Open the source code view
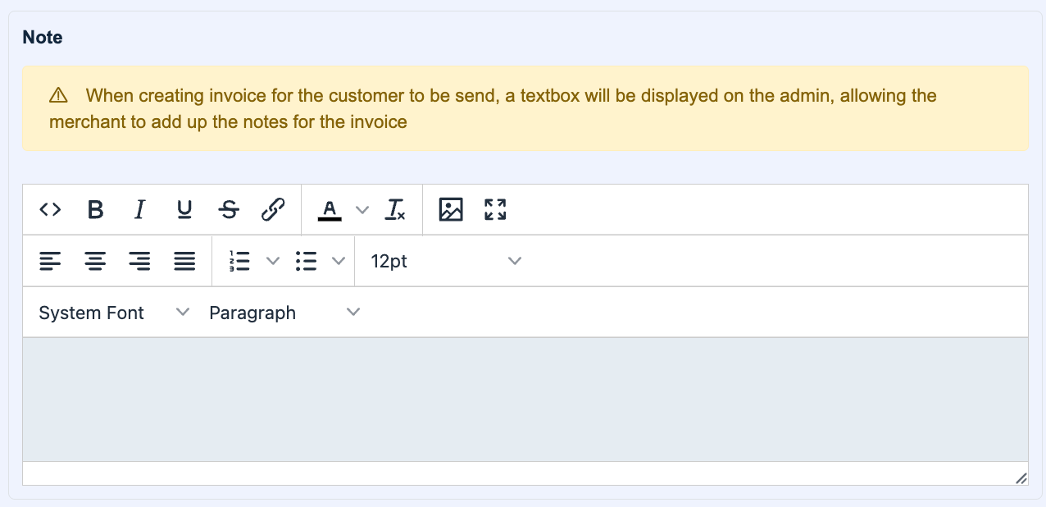Screen dimensions: 1046x507 [50, 210]
